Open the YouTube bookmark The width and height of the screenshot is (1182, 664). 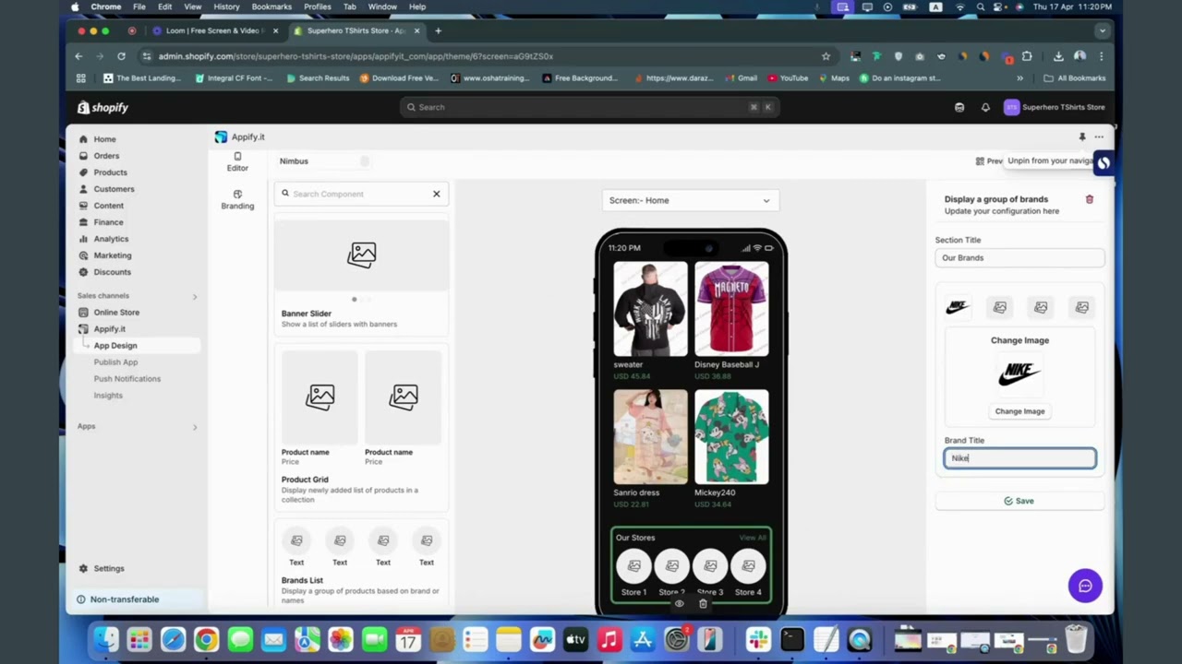tap(788, 78)
